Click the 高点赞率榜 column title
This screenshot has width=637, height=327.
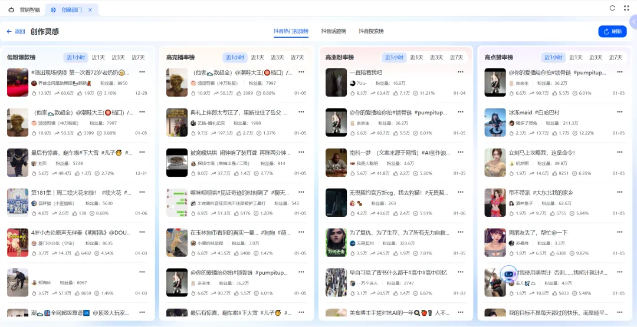(498, 58)
